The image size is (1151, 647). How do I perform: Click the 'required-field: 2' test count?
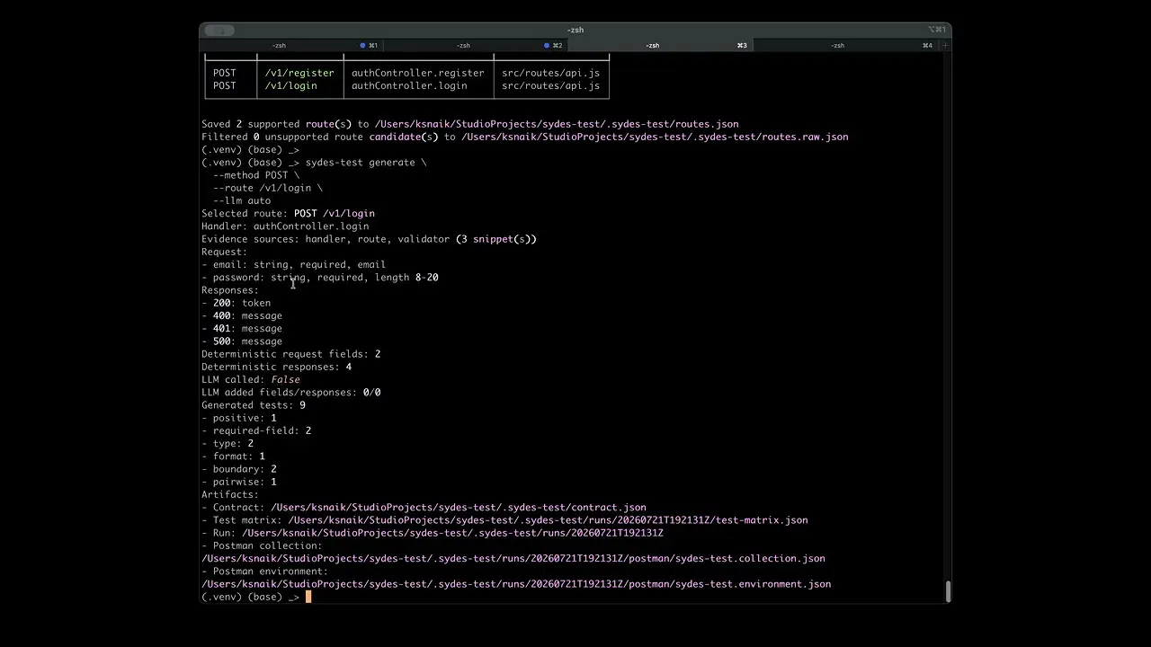tap(256, 430)
